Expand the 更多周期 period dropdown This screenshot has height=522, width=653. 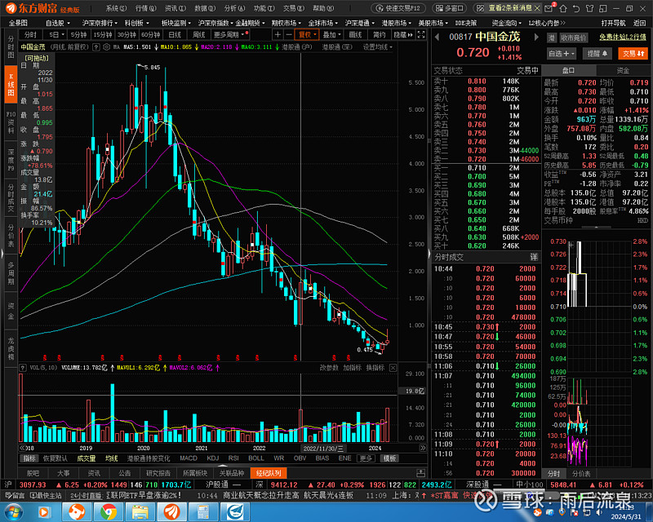click(229, 35)
